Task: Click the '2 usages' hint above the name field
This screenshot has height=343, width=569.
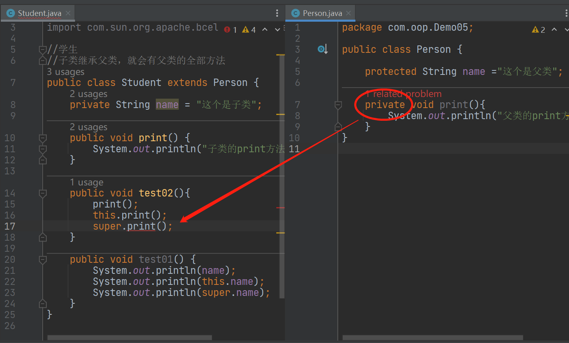Action: 89,94
